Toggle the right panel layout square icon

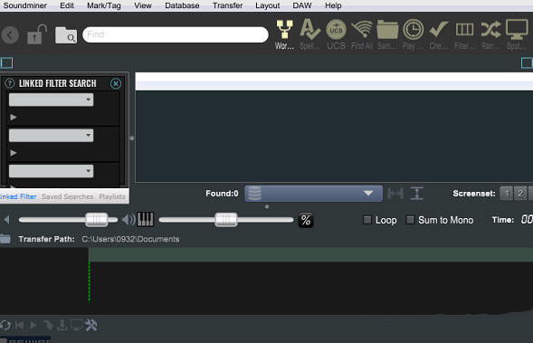point(527,62)
